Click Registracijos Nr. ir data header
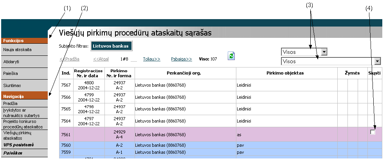 [88, 73]
